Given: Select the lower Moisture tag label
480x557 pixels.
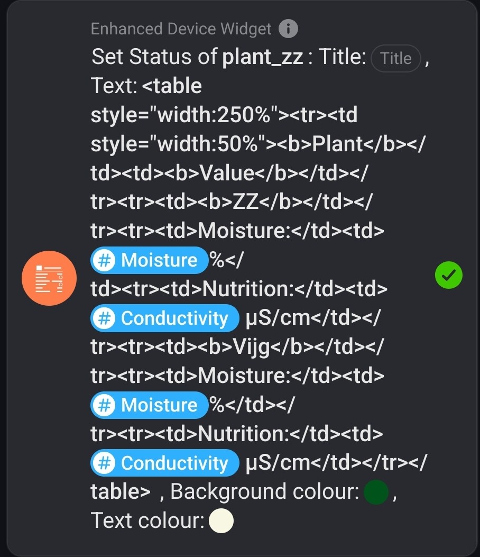Looking at the screenshot, I should (159, 405).
